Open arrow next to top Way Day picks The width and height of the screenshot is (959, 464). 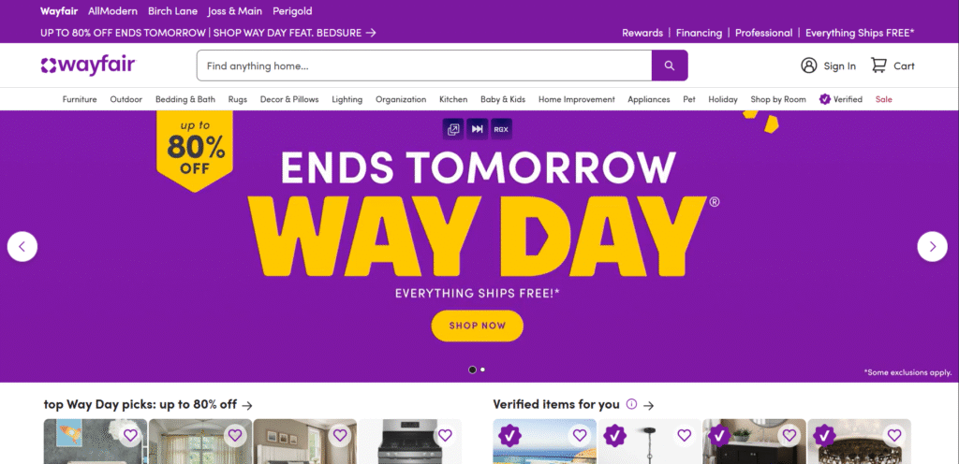pos(247,405)
